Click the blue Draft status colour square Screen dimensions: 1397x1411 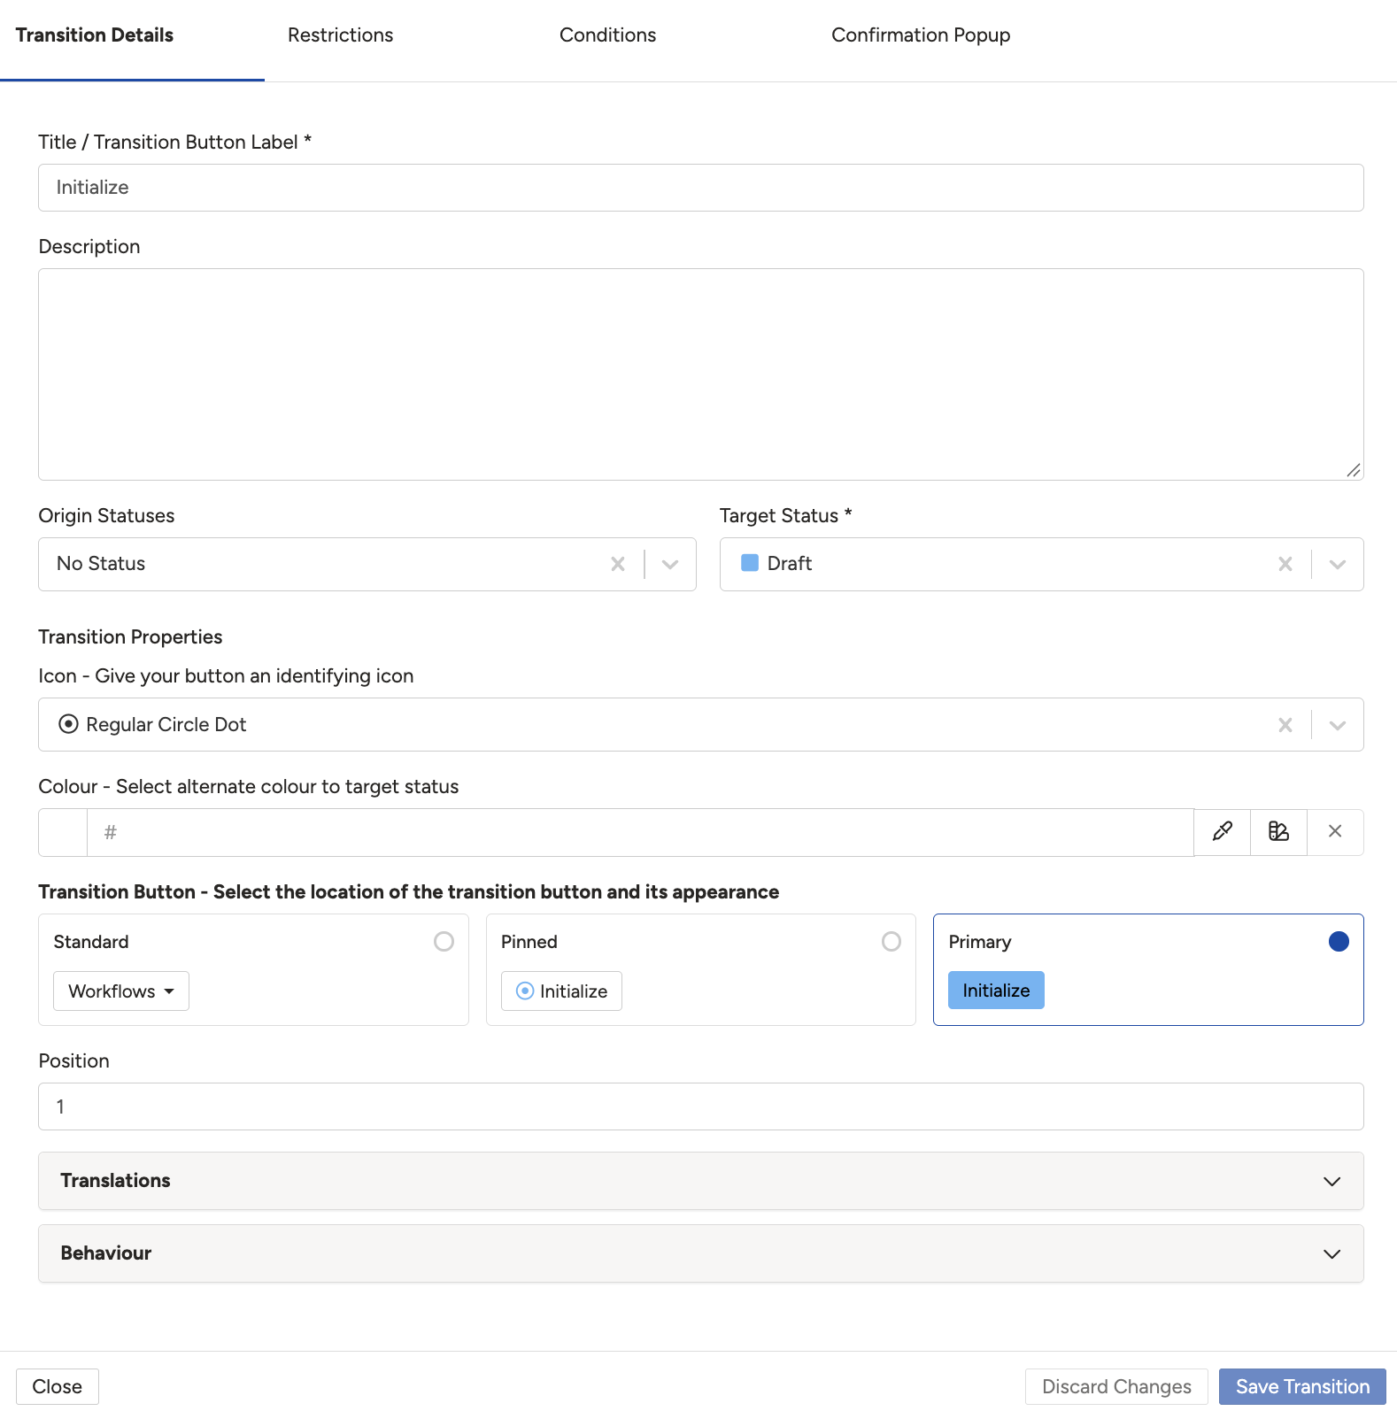750,563
